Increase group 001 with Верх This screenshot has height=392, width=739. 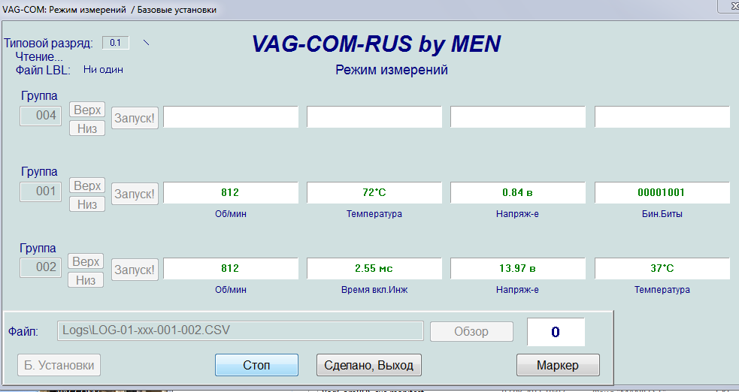(x=87, y=185)
